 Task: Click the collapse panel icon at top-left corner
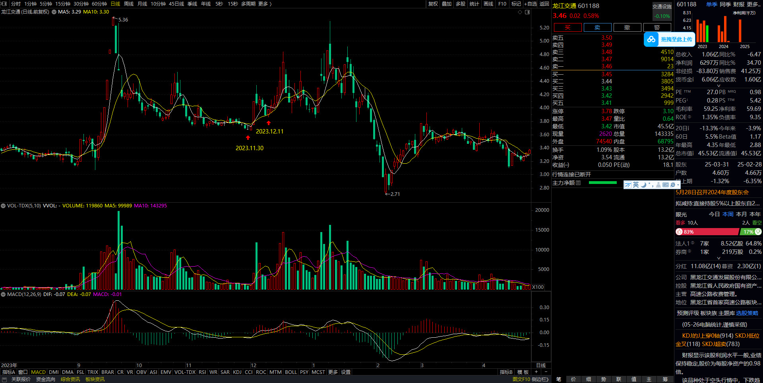click(x=4, y=4)
